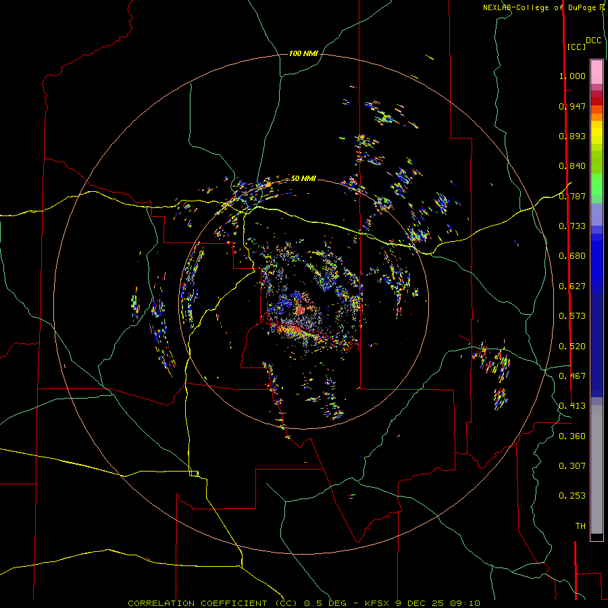
Task: Select the 50 NMI range ring label
Action: tap(303, 178)
